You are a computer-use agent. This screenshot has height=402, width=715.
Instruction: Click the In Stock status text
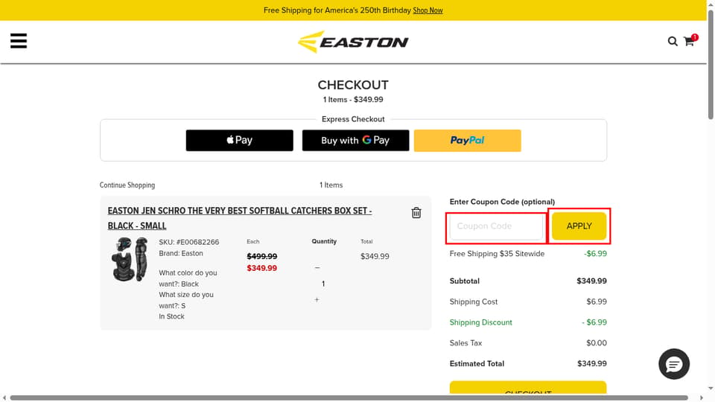click(x=171, y=316)
